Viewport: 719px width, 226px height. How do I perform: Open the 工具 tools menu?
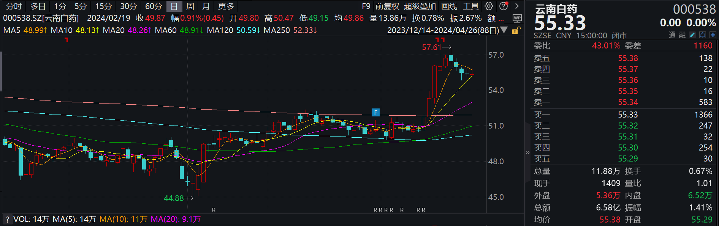point(471,6)
